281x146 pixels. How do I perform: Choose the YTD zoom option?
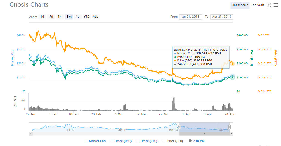(x=87, y=17)
